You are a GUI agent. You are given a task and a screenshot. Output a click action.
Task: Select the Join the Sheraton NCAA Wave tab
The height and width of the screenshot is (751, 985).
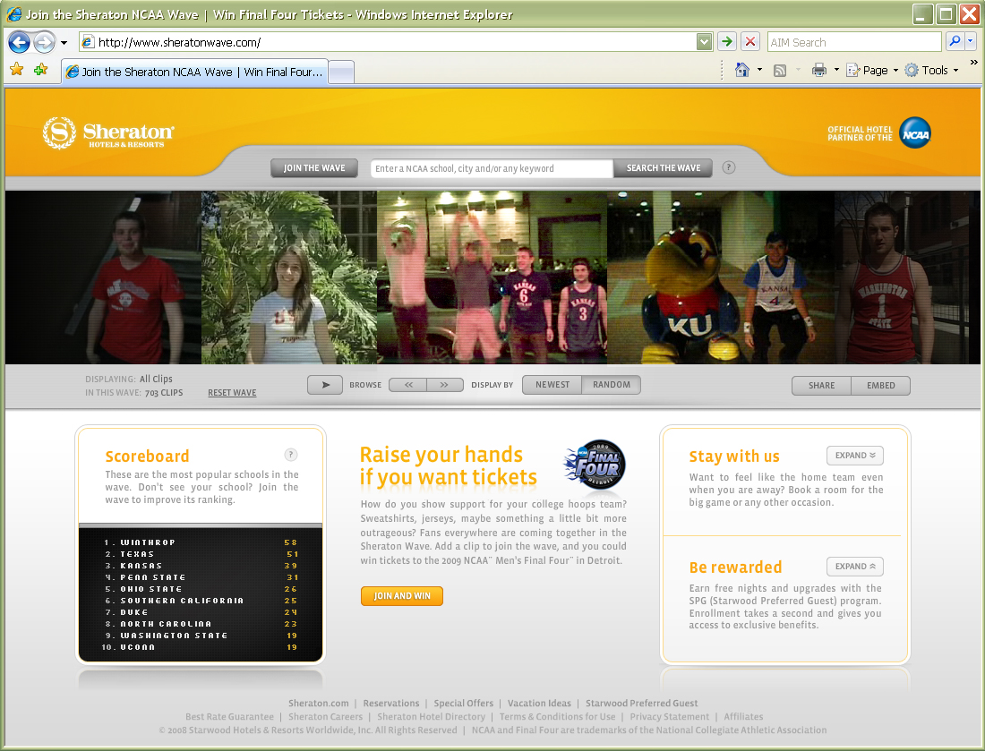[194, 72]
